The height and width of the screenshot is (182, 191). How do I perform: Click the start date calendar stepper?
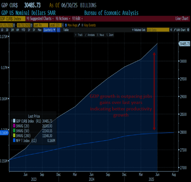click(14, 25)
